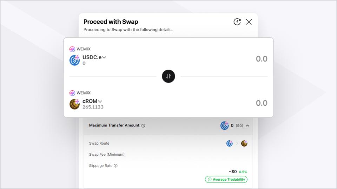Click the cROM balance 265.1133
The height and width of the screenshot is (189, 337).
[93, 107]
